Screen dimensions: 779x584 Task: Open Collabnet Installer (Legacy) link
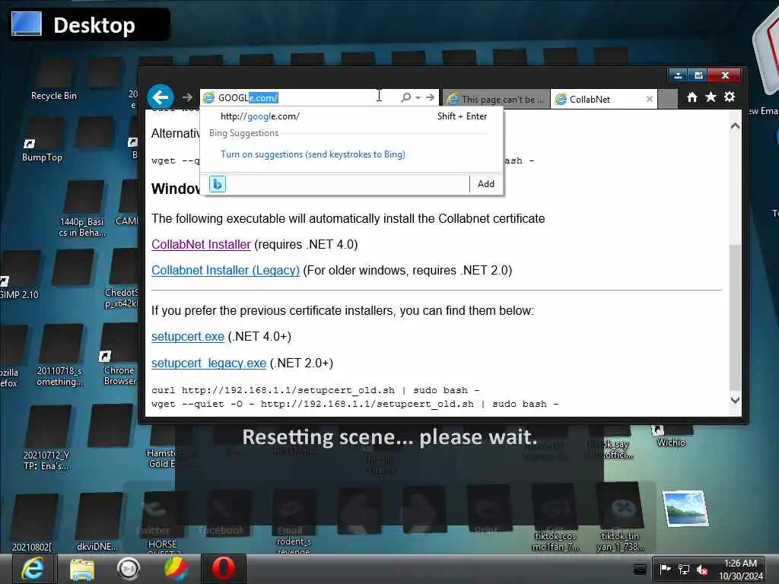pos(225,270)
